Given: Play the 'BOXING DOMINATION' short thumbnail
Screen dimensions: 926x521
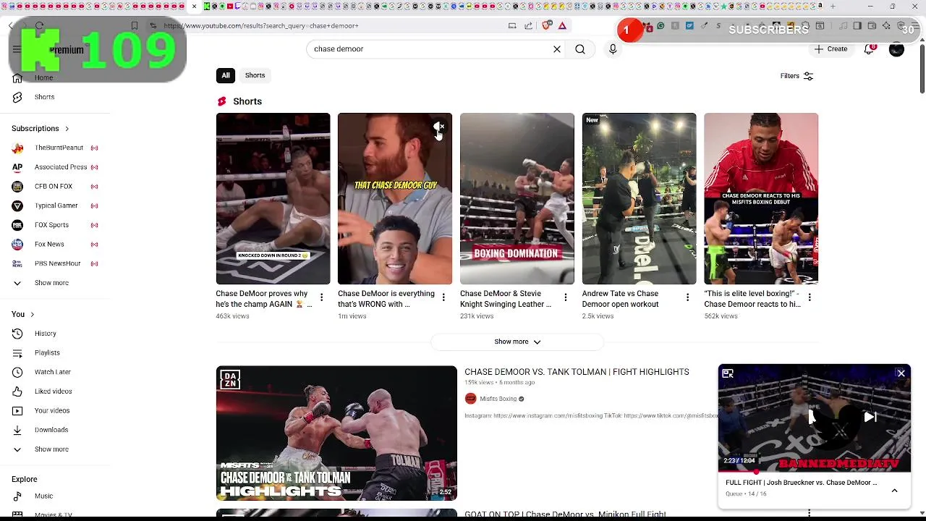Looking at the screenshot, I should 517,199.
